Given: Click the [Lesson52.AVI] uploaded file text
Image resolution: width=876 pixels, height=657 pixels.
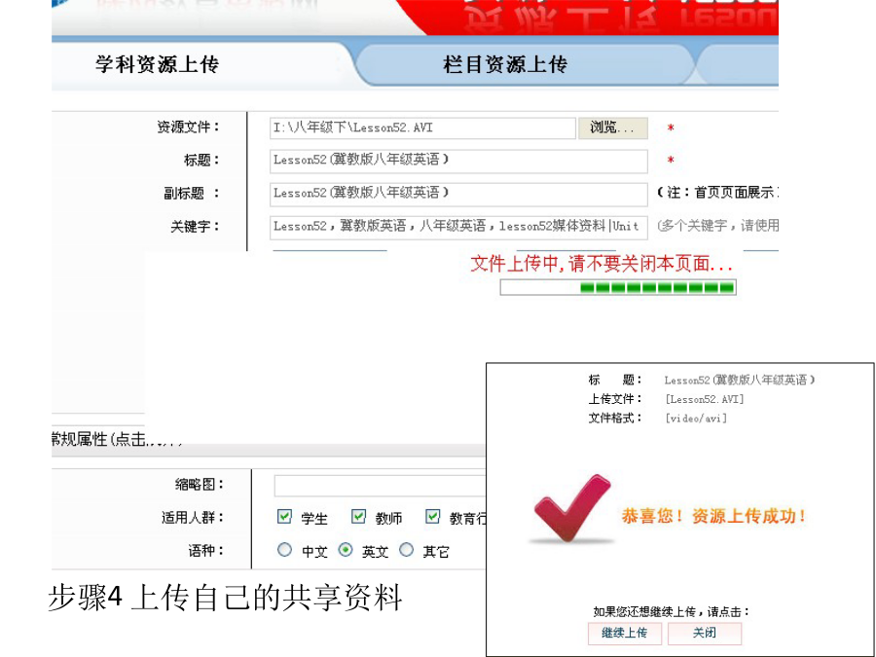Looking at the screenshot, I should [705, 399].
